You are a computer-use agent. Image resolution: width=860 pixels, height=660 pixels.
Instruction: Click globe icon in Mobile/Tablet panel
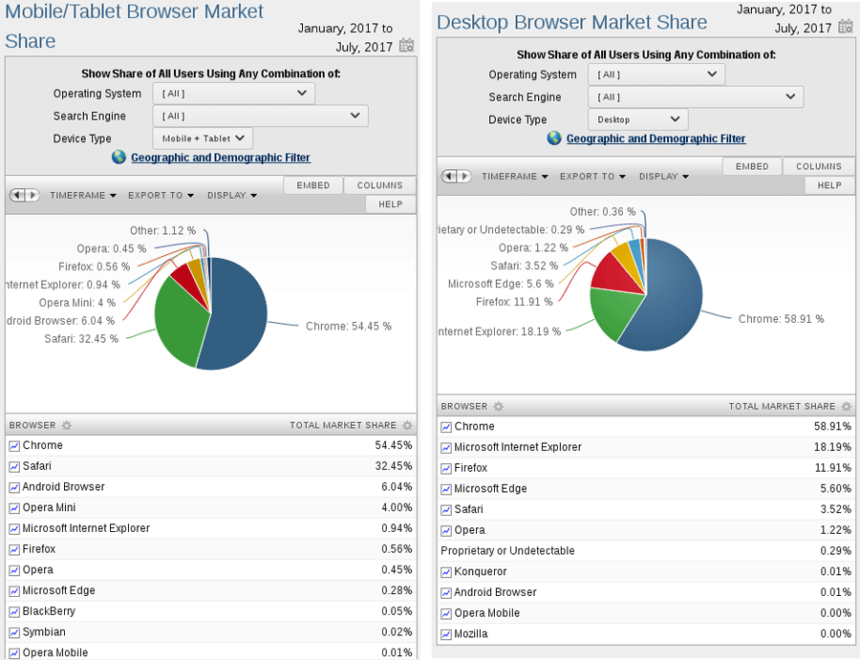(x=119, y=158)
